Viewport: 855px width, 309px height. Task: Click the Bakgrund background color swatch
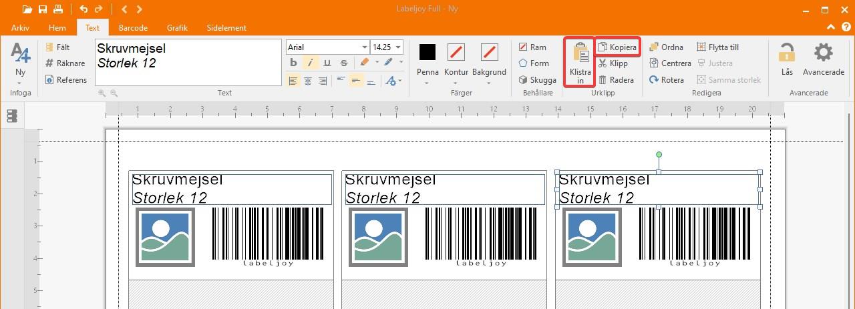click(x=489, y=51)
